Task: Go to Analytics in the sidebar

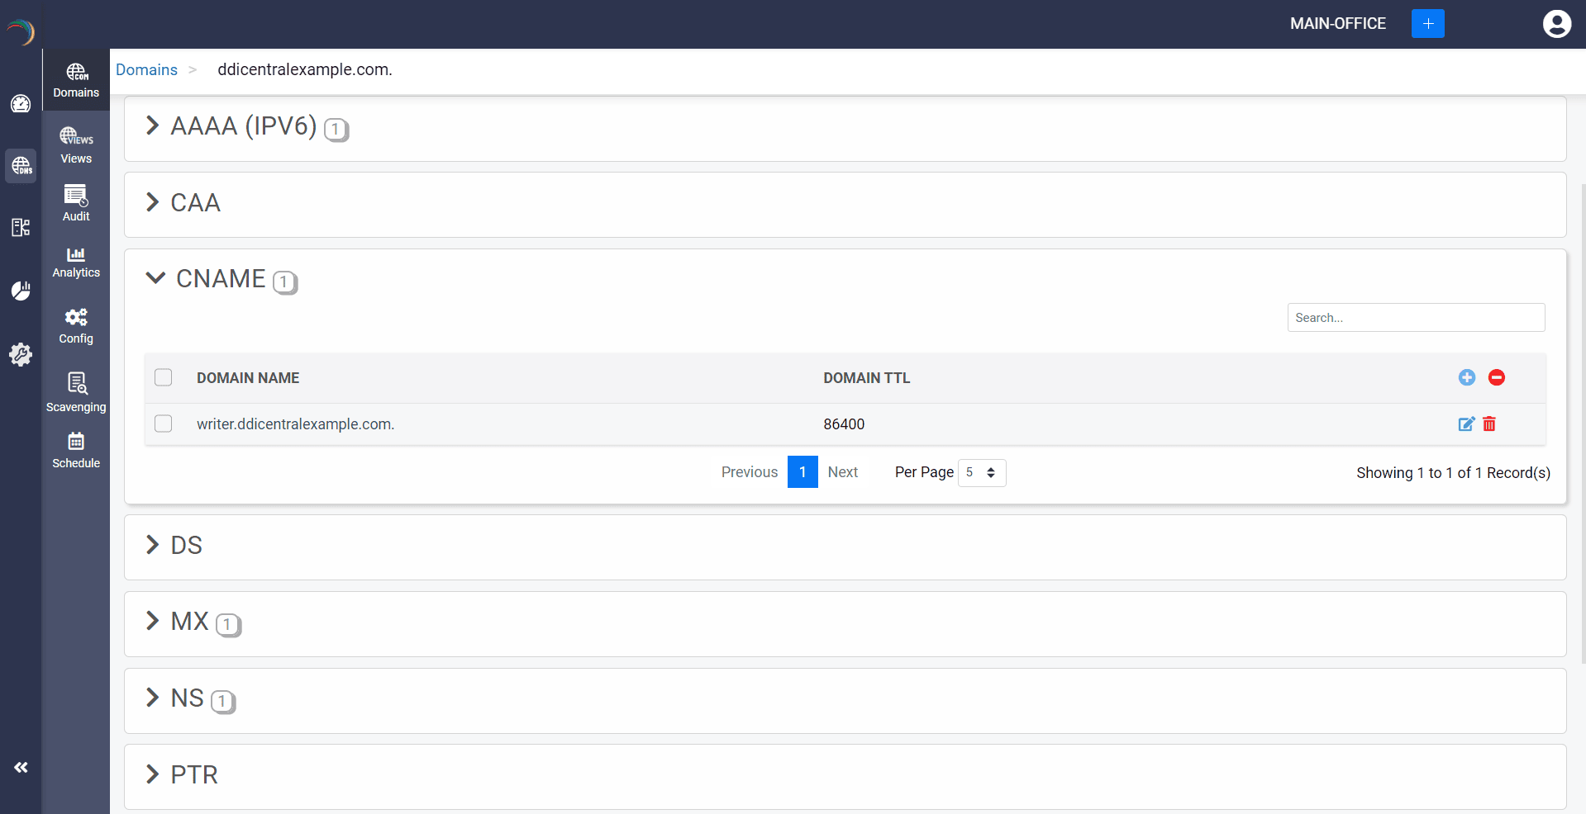Action: point(76,262)
